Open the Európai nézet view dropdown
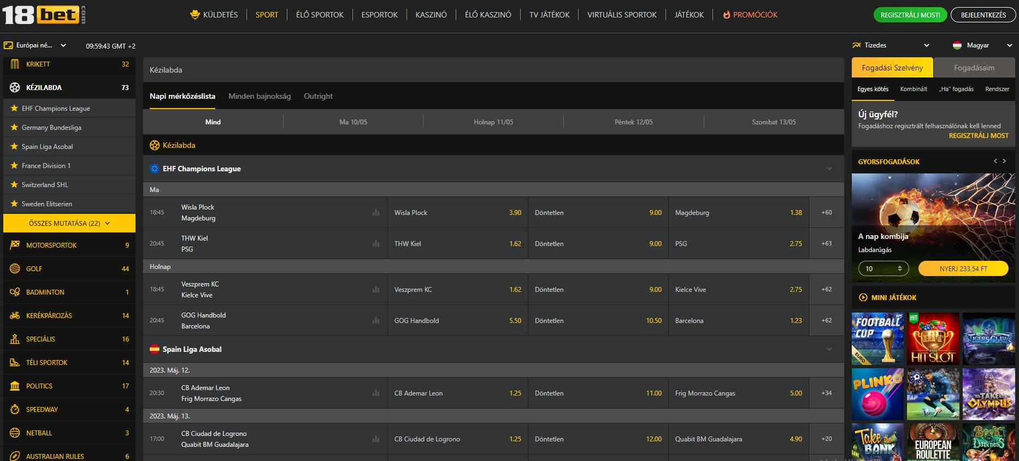 point(36,45)
